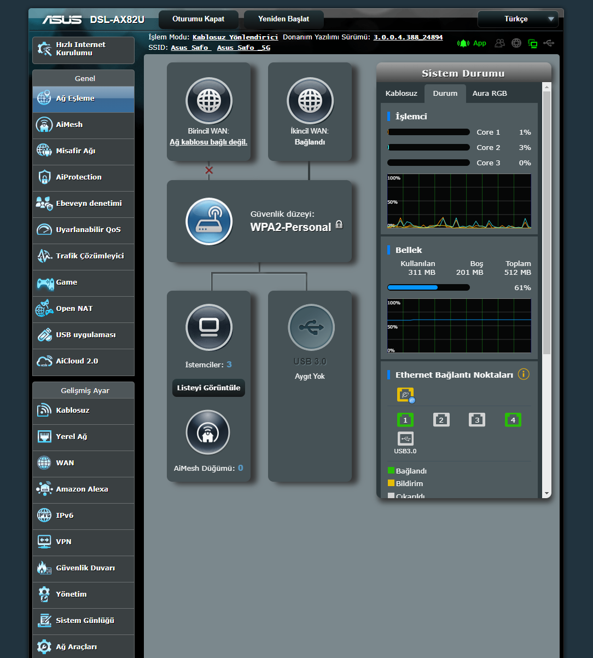Open the Kablosuz Yönlendirici operation mode link
593x658 pixels.
[235, 37]
